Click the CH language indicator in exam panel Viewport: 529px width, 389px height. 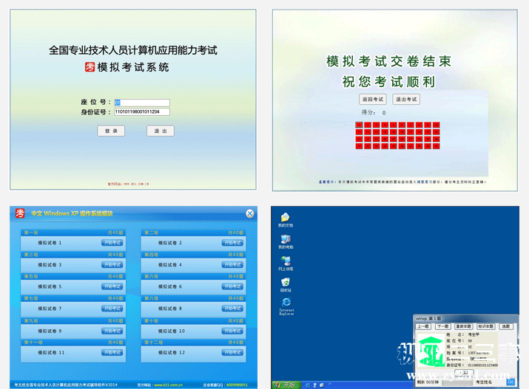coord(510,382)
